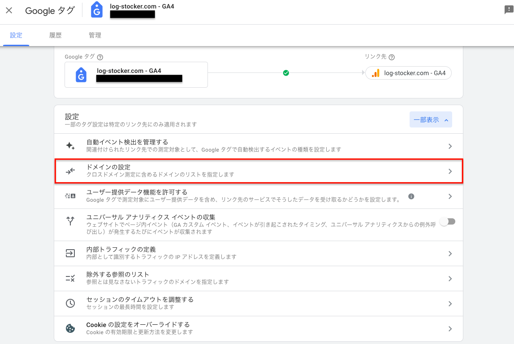Image resolution: width=514 pixels, height=344 pixels.
Task: Expand chevron for Cookie の設定をオーバーライドする
Action: (x=450, y=329)
